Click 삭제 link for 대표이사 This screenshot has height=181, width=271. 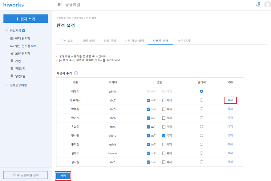tap(230, 100)
